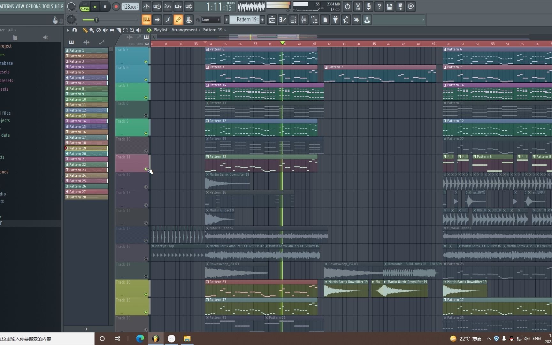
Task: Select the zoom magnifier tool
Action: click(132, 30)
